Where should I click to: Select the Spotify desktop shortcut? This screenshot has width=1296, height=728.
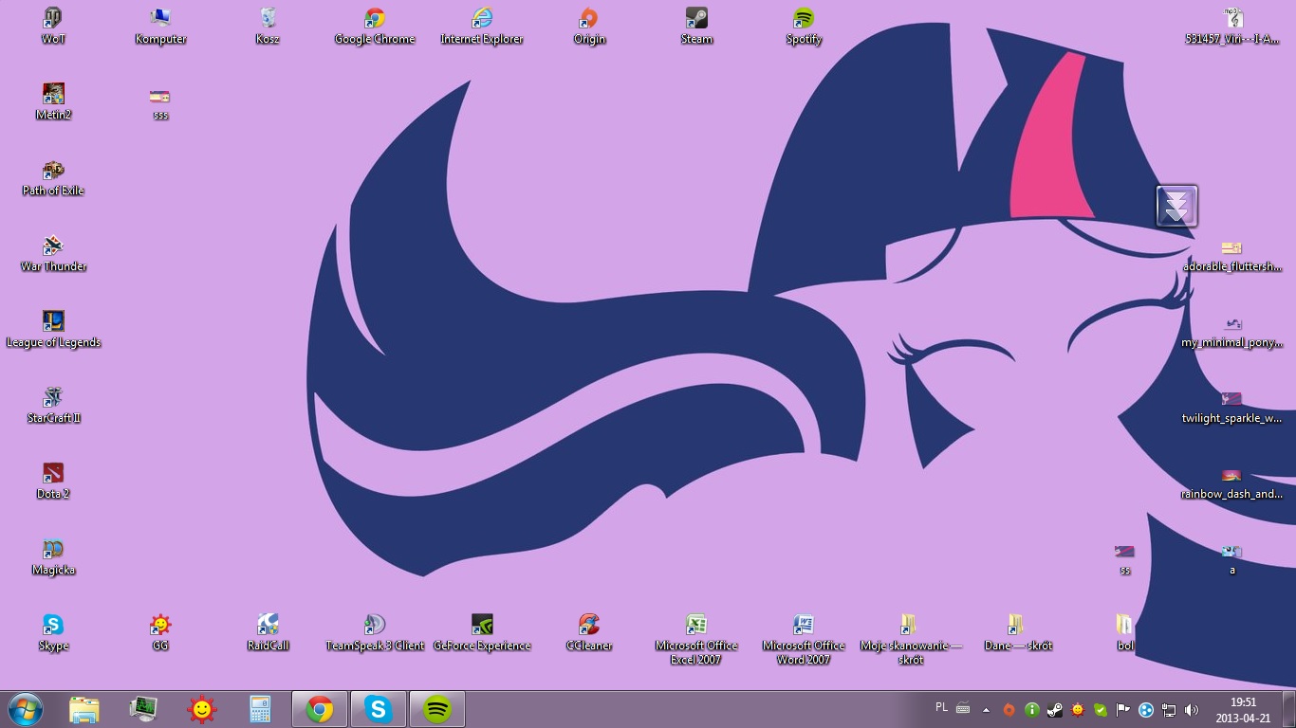804,26
